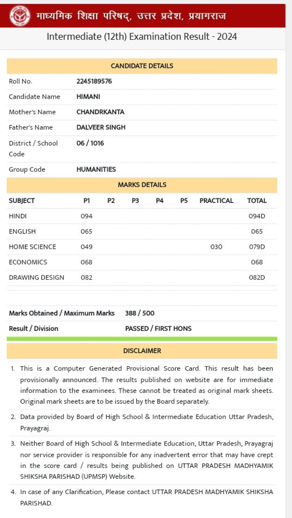Viewport: 292px width, 518px height.
Task: Click Drawing Design total 082D
Action: 257,277
